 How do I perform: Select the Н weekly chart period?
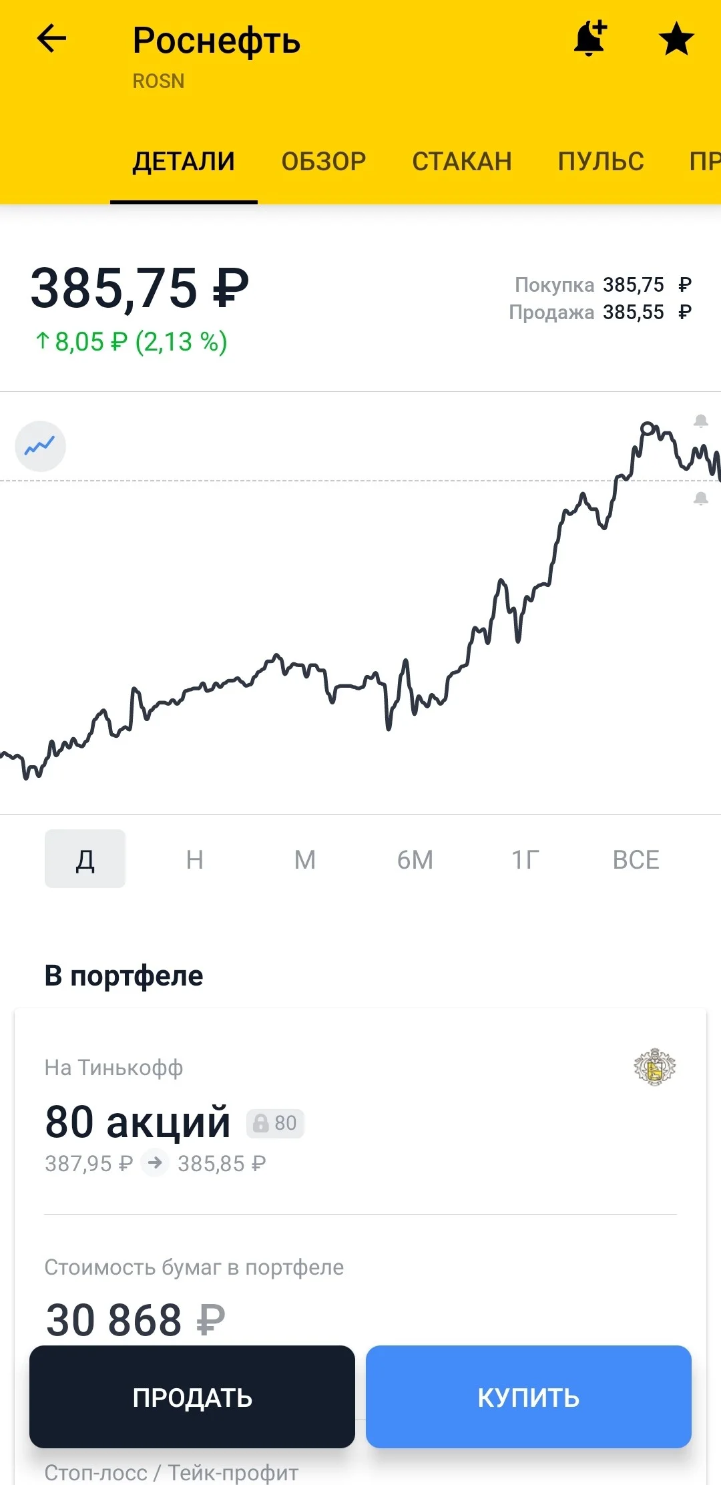[195, 859]
